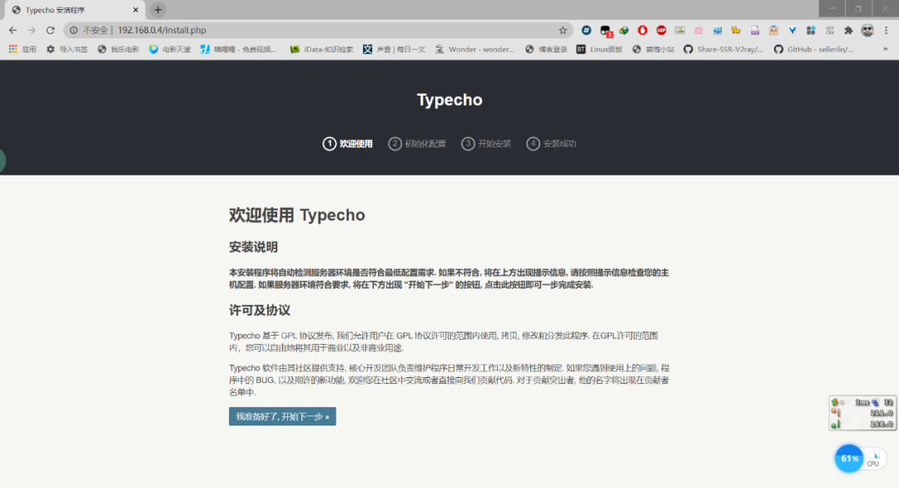This screenshot has width=899, height=488.
Task: Open a new browser tab
Action: [157, 10]
